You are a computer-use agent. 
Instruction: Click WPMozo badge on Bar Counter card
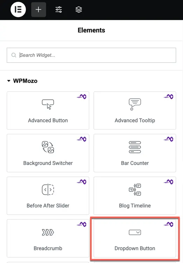(169, 139)
